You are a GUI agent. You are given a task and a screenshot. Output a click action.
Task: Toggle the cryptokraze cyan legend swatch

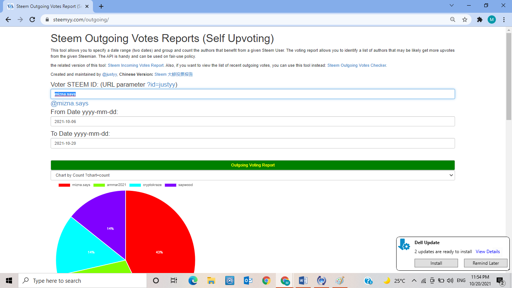coord(135,185)
